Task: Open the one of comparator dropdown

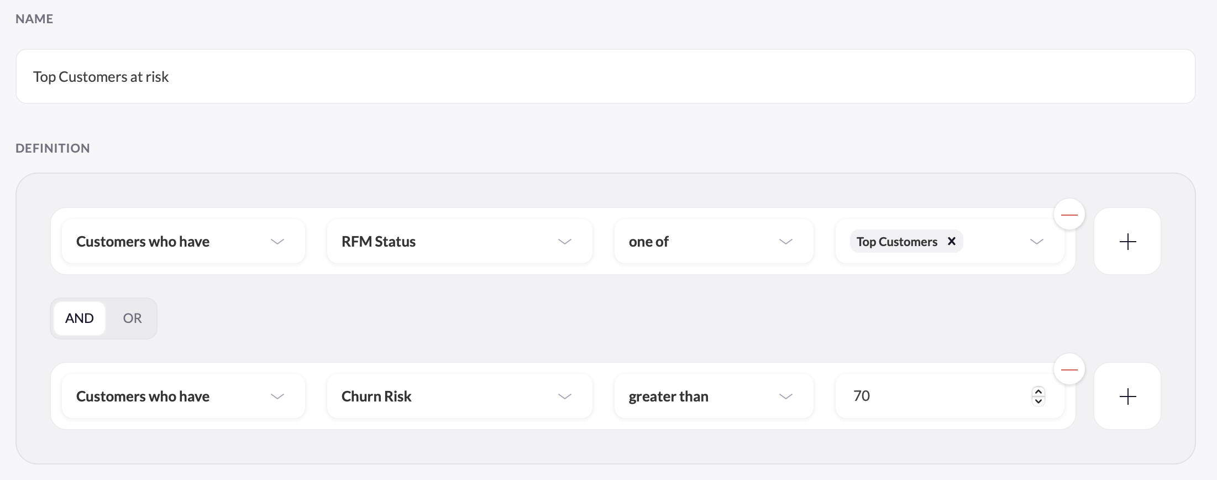Action: coord(714,241)
